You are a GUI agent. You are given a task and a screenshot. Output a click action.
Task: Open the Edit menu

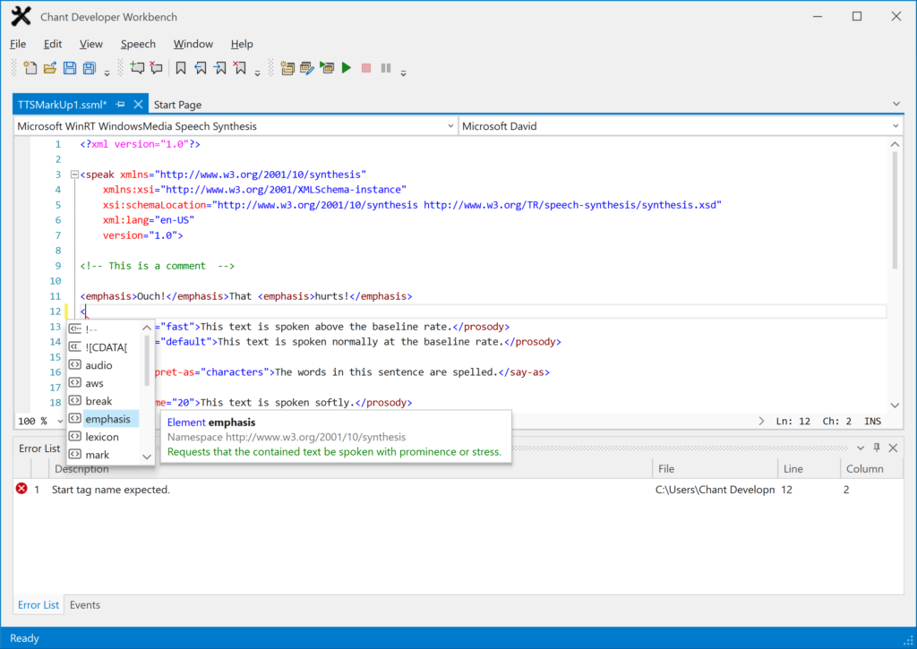point(53,44)
